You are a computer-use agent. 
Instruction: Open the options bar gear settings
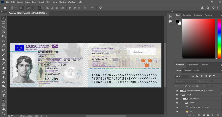[100, 8]
